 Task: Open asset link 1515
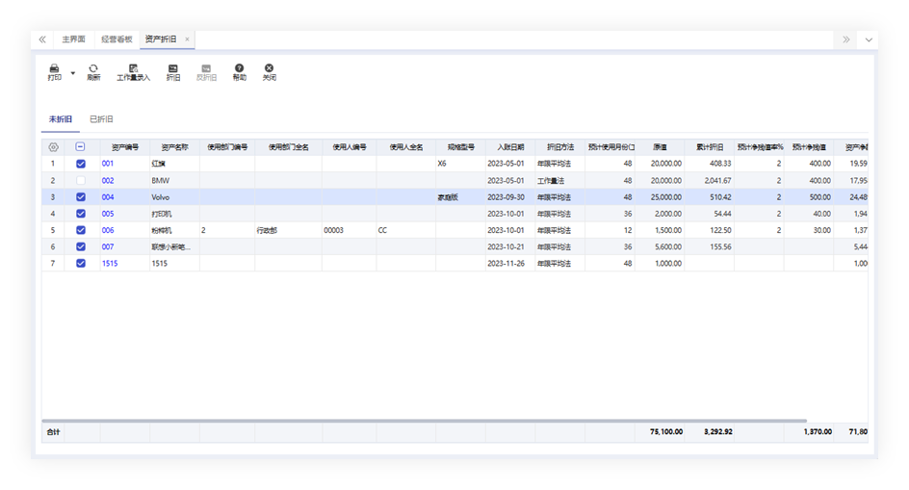110,263
